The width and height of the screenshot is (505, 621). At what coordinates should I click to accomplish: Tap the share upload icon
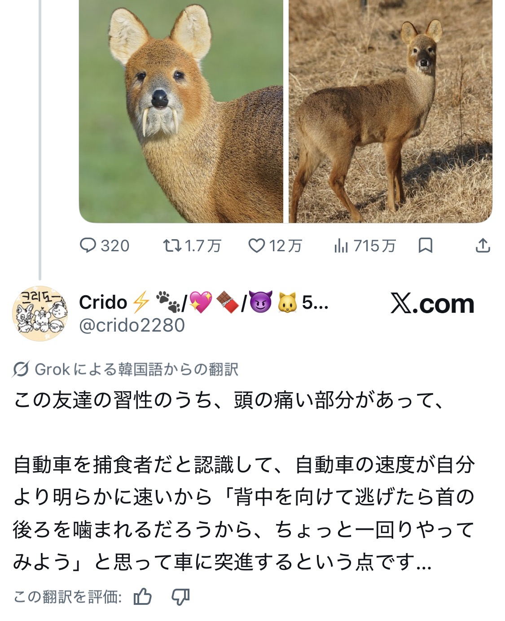click(483, 245)
